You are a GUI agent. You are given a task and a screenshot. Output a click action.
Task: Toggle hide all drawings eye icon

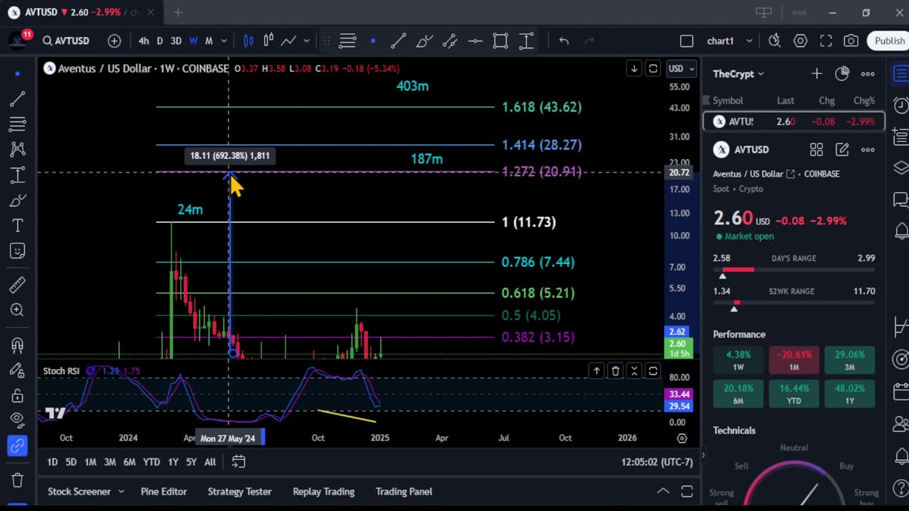pyautogui.click(x=18, y=420)
